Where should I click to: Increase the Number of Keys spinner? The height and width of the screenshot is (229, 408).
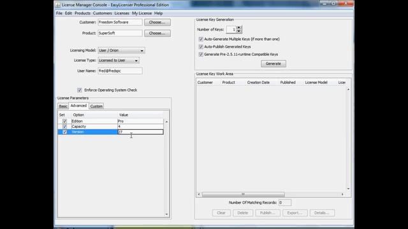(239, 27)
